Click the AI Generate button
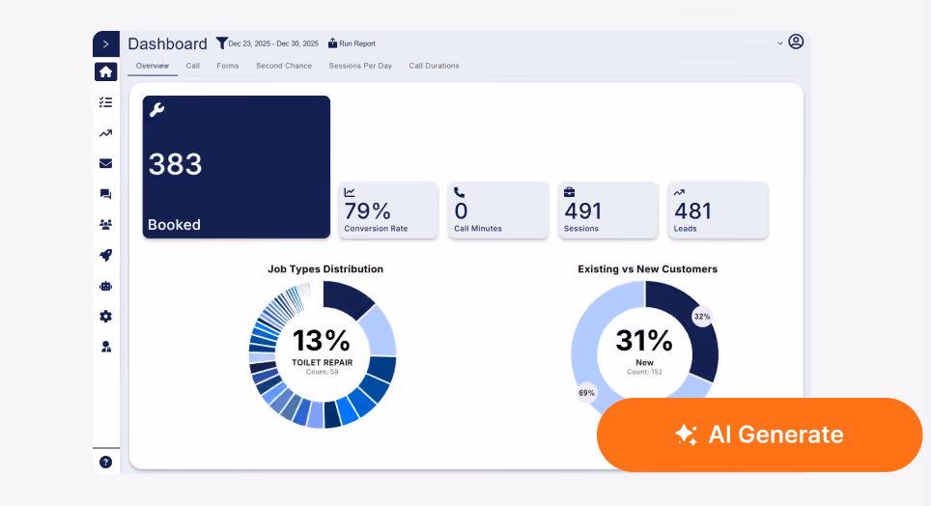Viewport: 931px width, 506px height. (759, 435)
